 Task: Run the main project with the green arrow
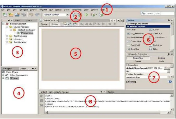click(x=86, y=14)
